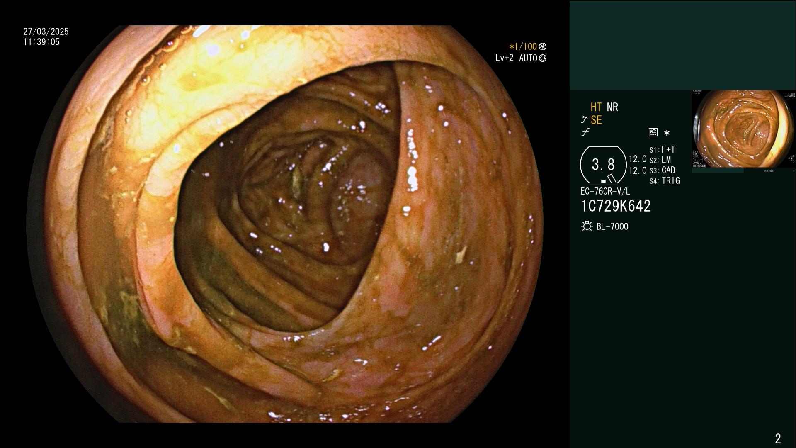Click the image counter number 2
The image size is (796, 448).
coord(778,438)
